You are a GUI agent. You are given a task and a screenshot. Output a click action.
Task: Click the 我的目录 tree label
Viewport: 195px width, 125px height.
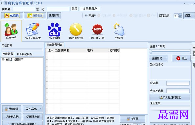[x=18, y=59]
